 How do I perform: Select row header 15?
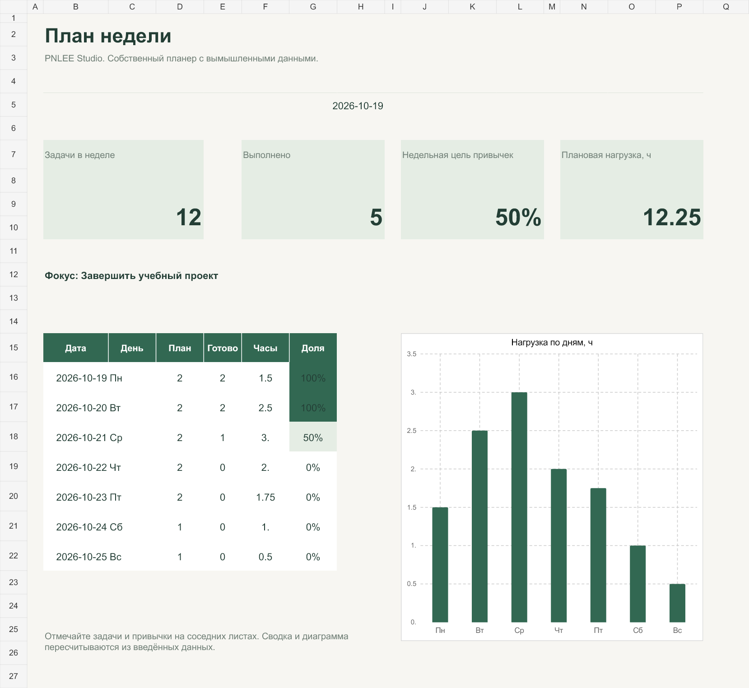click(x=14, y=348)
